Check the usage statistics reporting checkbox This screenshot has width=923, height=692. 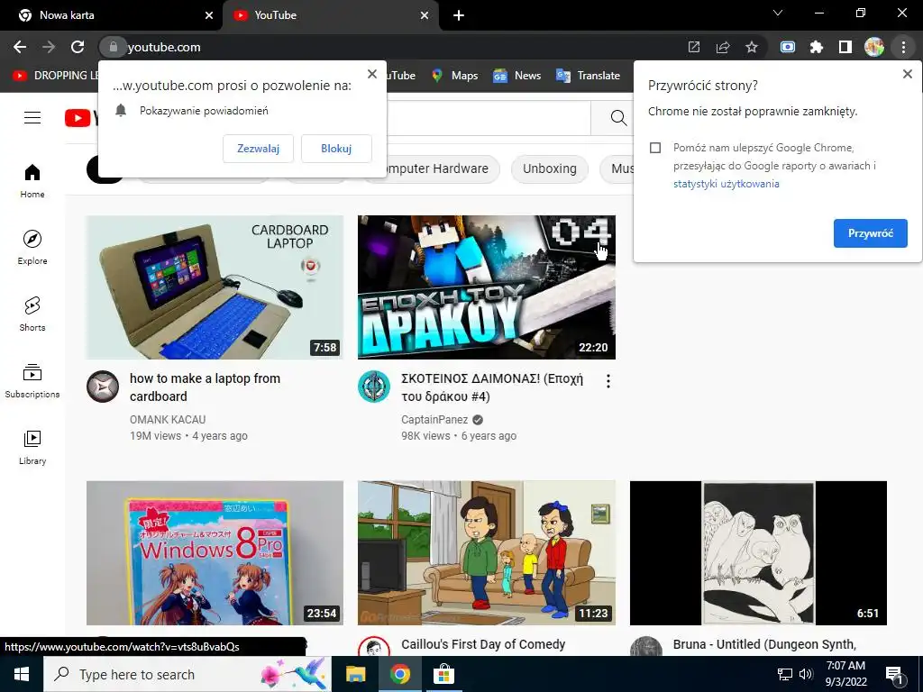(x=655, y=148)
